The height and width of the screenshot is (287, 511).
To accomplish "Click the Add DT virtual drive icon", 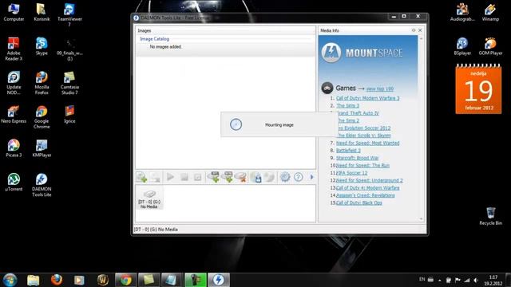I will coord(215,177).
